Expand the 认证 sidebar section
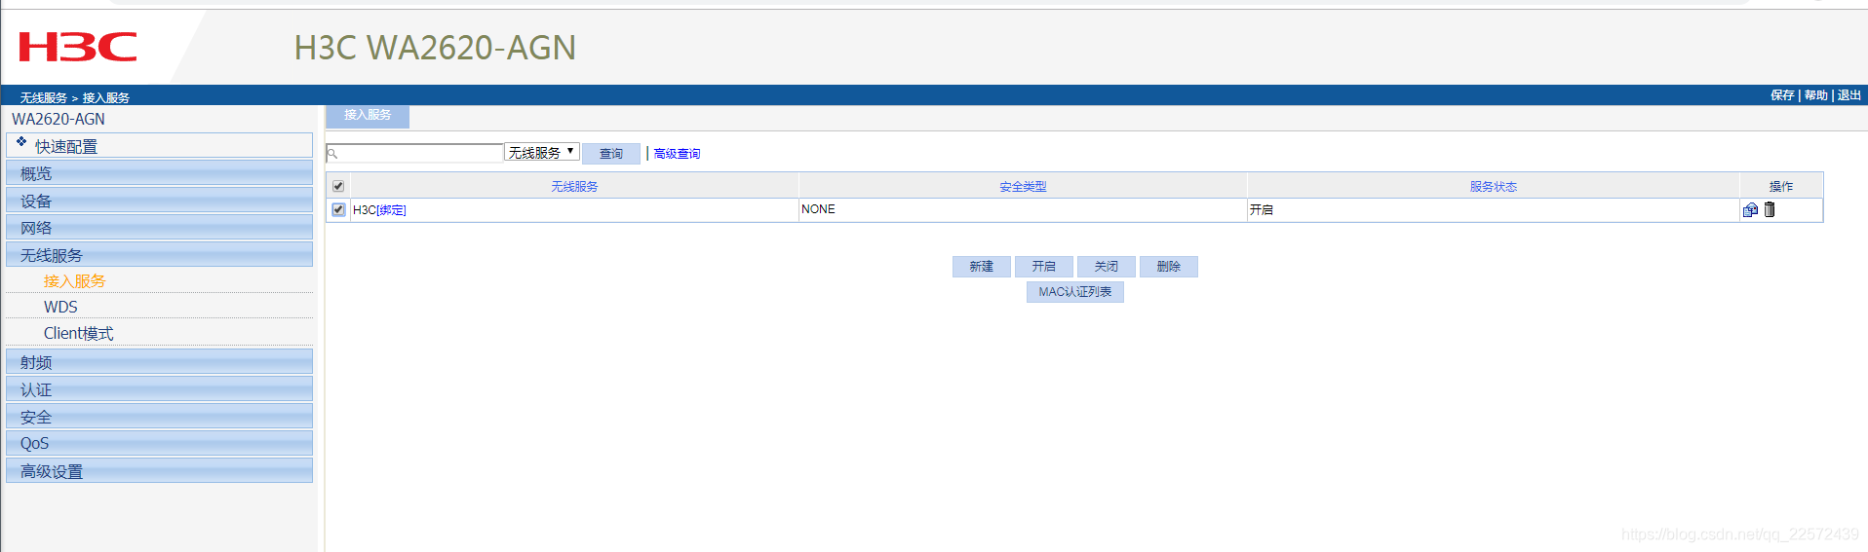Screen dimensions: 1868x552 click(x=160, y=389)
